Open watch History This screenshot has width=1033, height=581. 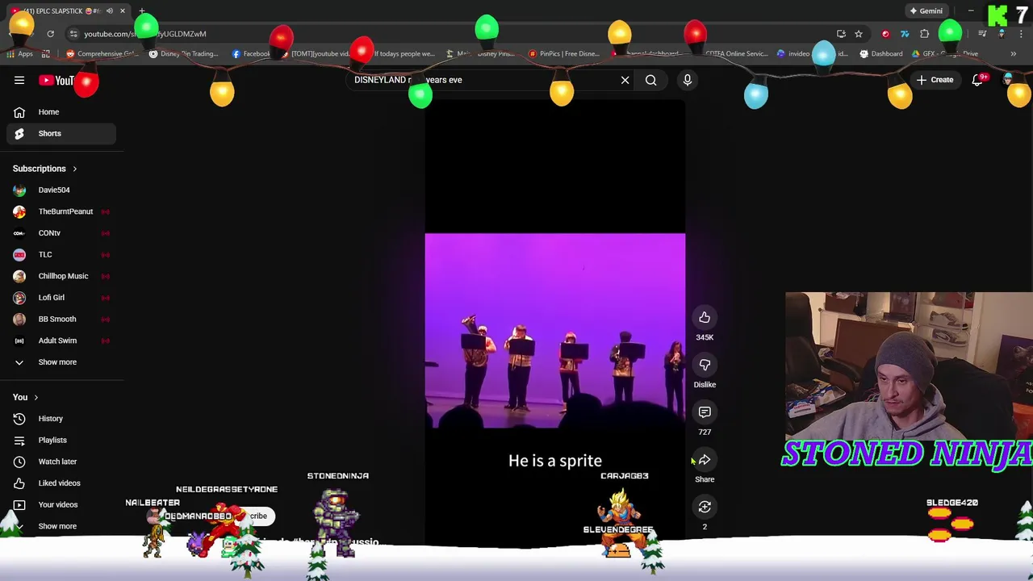coord(61,419)
